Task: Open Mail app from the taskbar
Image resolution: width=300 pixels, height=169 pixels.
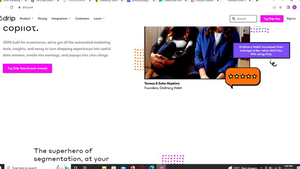Action: coord(123,168)
